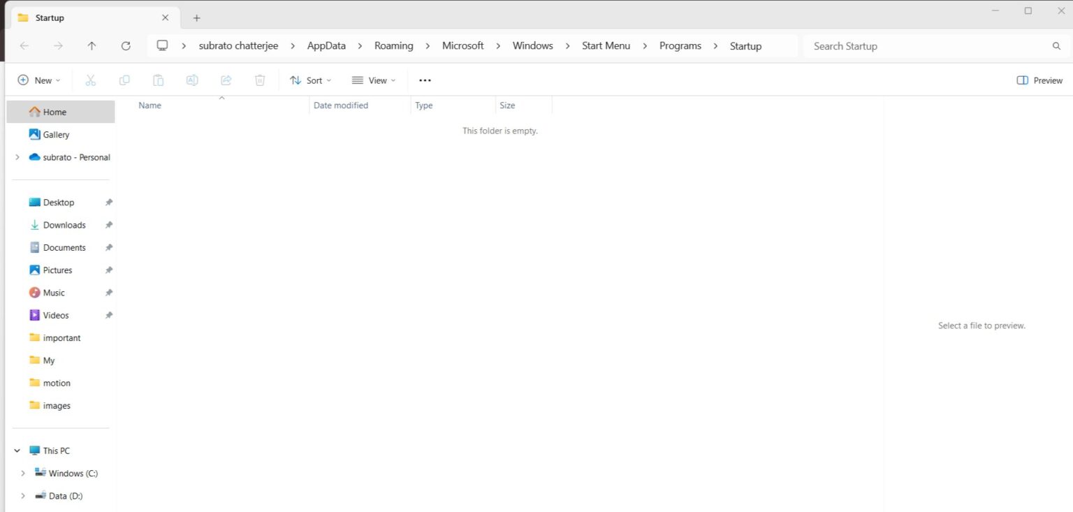The image size is (1073, 512).
Task: Go to Programs in the address bar
Action: (x=680, y=45)
